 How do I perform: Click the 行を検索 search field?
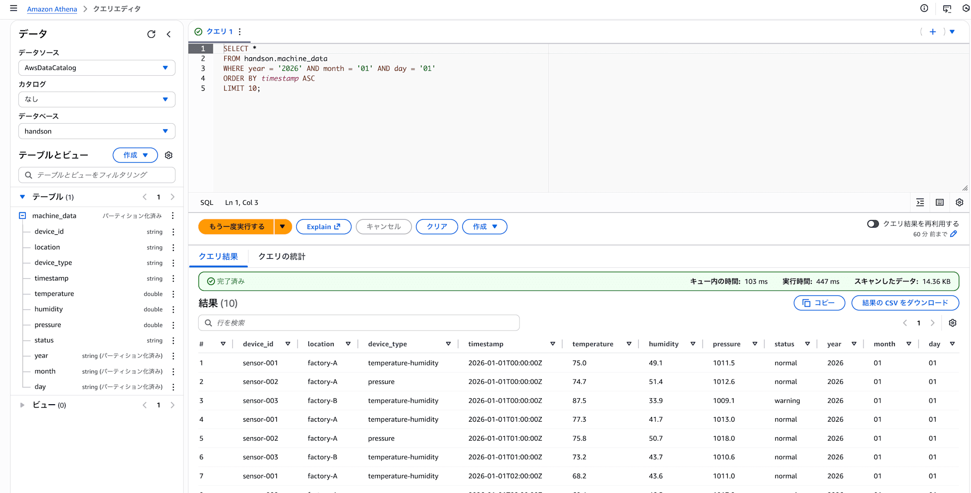click(x=359, y=323)
